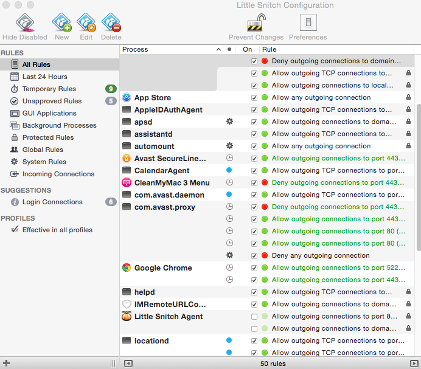Click the lock icon on App Store rule
421x369 pixels.
(x=408, y=97)
